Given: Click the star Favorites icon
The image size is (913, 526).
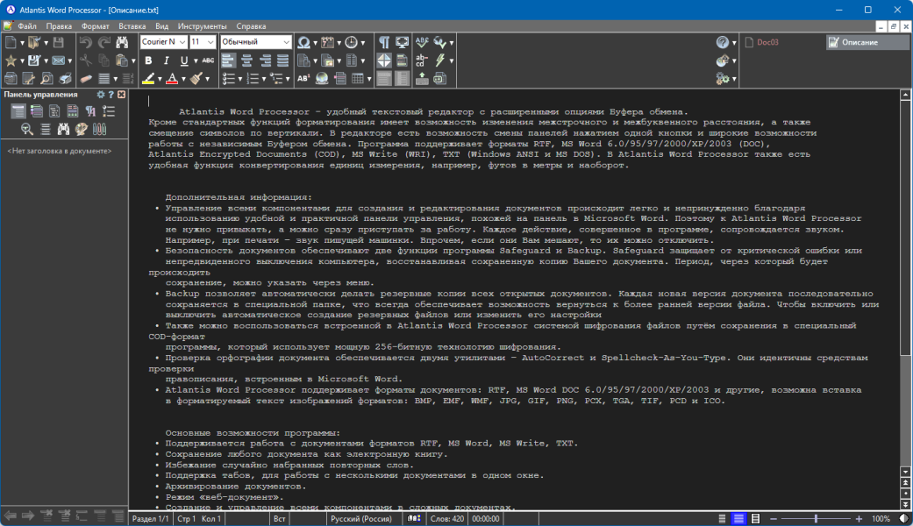Looking at the screenshot, I should click(x=11, y=60).
